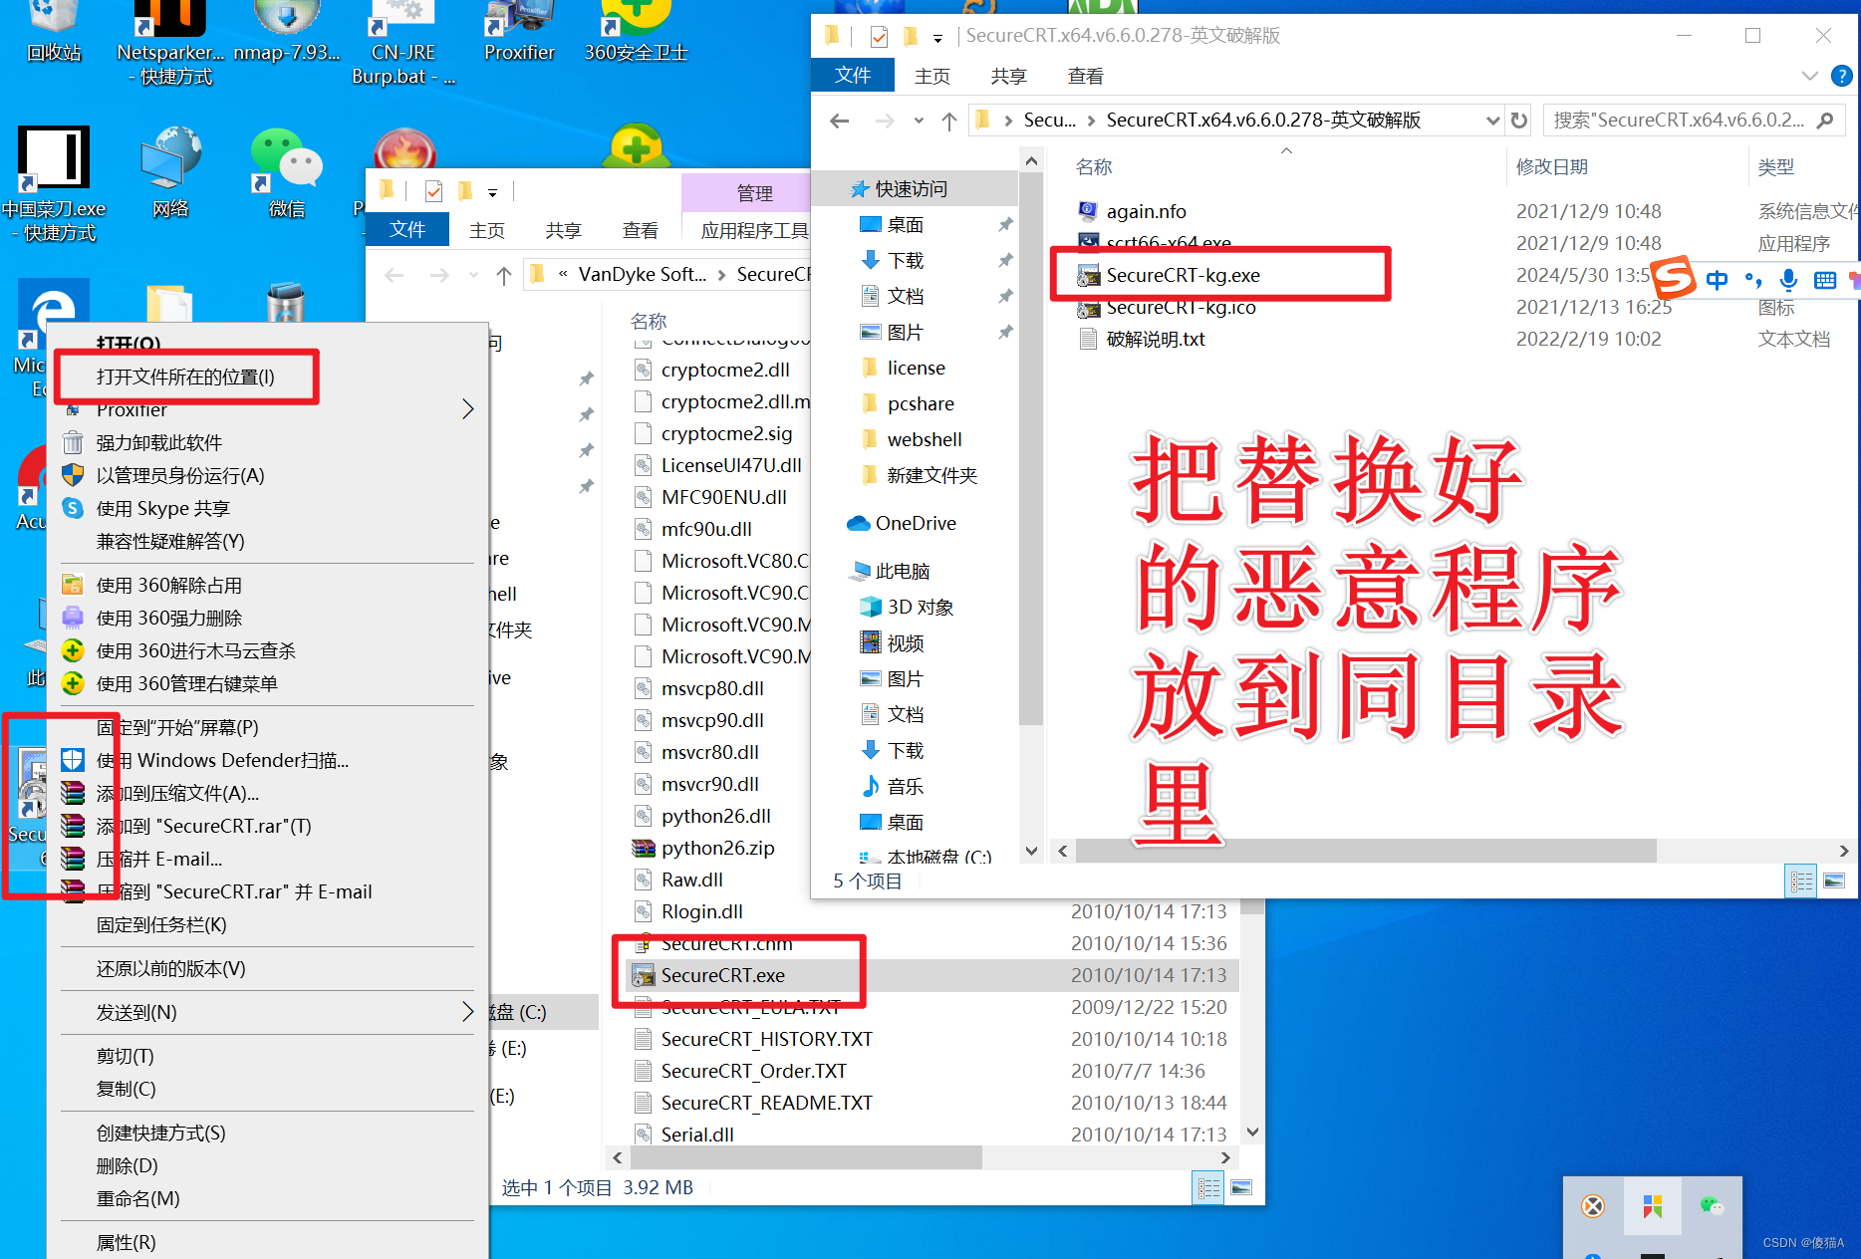Go up one folder in front Explorer window

[948, 121]
